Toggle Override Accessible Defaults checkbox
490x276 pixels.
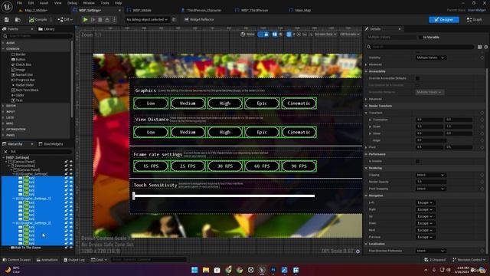tap(417, 78)
